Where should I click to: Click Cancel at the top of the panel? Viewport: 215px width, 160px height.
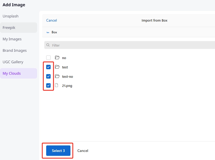(x=51, y=20)
